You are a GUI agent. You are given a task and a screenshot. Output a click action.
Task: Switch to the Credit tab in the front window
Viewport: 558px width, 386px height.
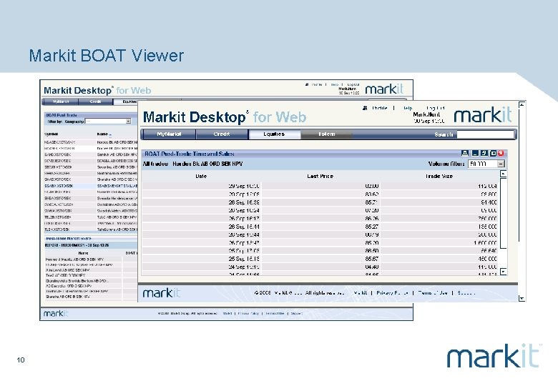click(222, 134)
